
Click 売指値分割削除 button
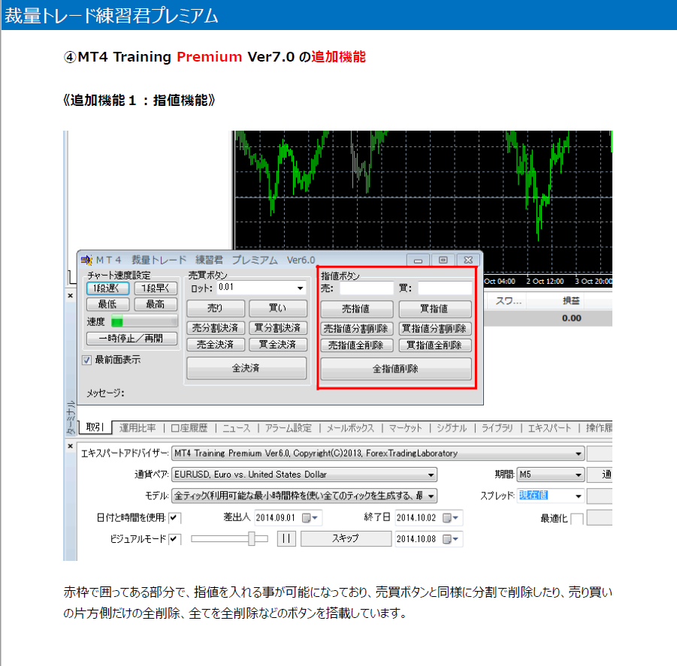click(x=357, y=329)
